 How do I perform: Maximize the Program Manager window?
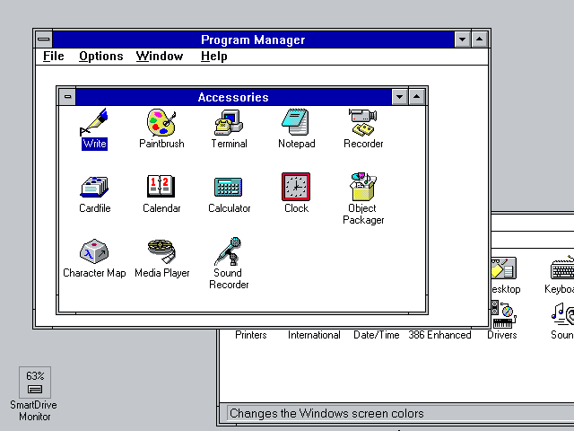tap(480, 40)
